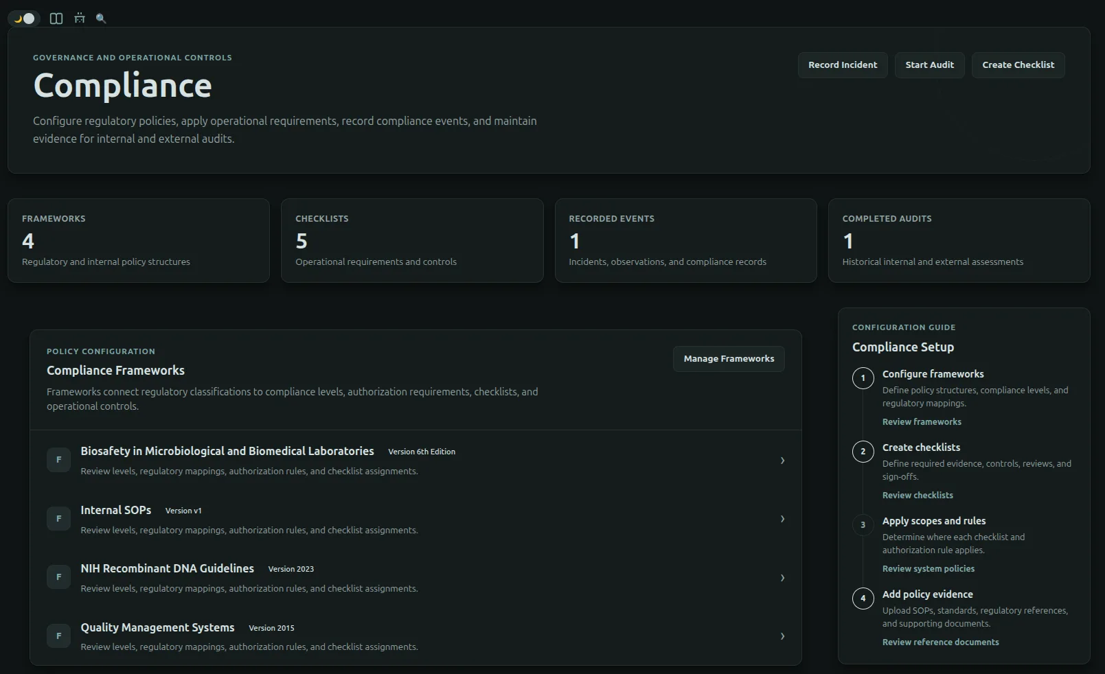Select the Checklists stat card
This screenshot has height=674, width=1105.
[412, 241]
